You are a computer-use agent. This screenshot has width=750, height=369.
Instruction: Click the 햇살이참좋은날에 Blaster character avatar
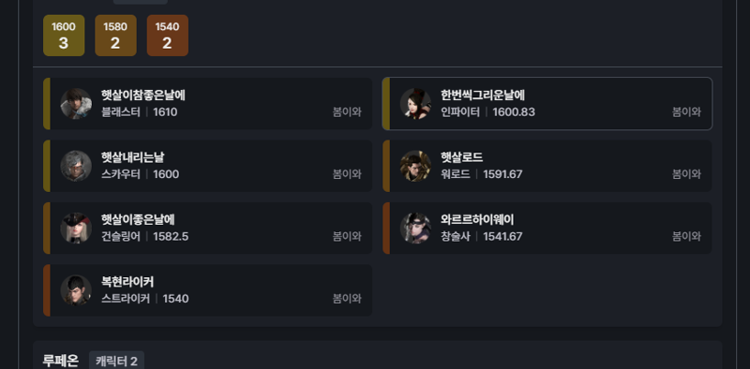(x=76, y=104)
